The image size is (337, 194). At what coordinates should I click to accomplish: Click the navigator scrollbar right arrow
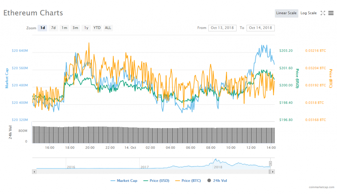pos(273,172)
